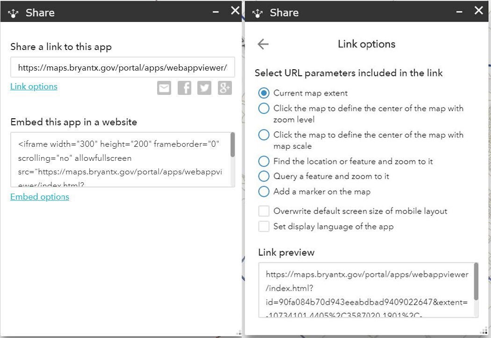The width and height of the screenshot is (491, 338).
Task: Open the Embed options settings
Action: 39,197
